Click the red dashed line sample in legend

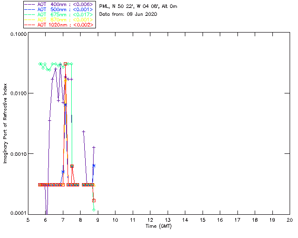pos(30,25)
